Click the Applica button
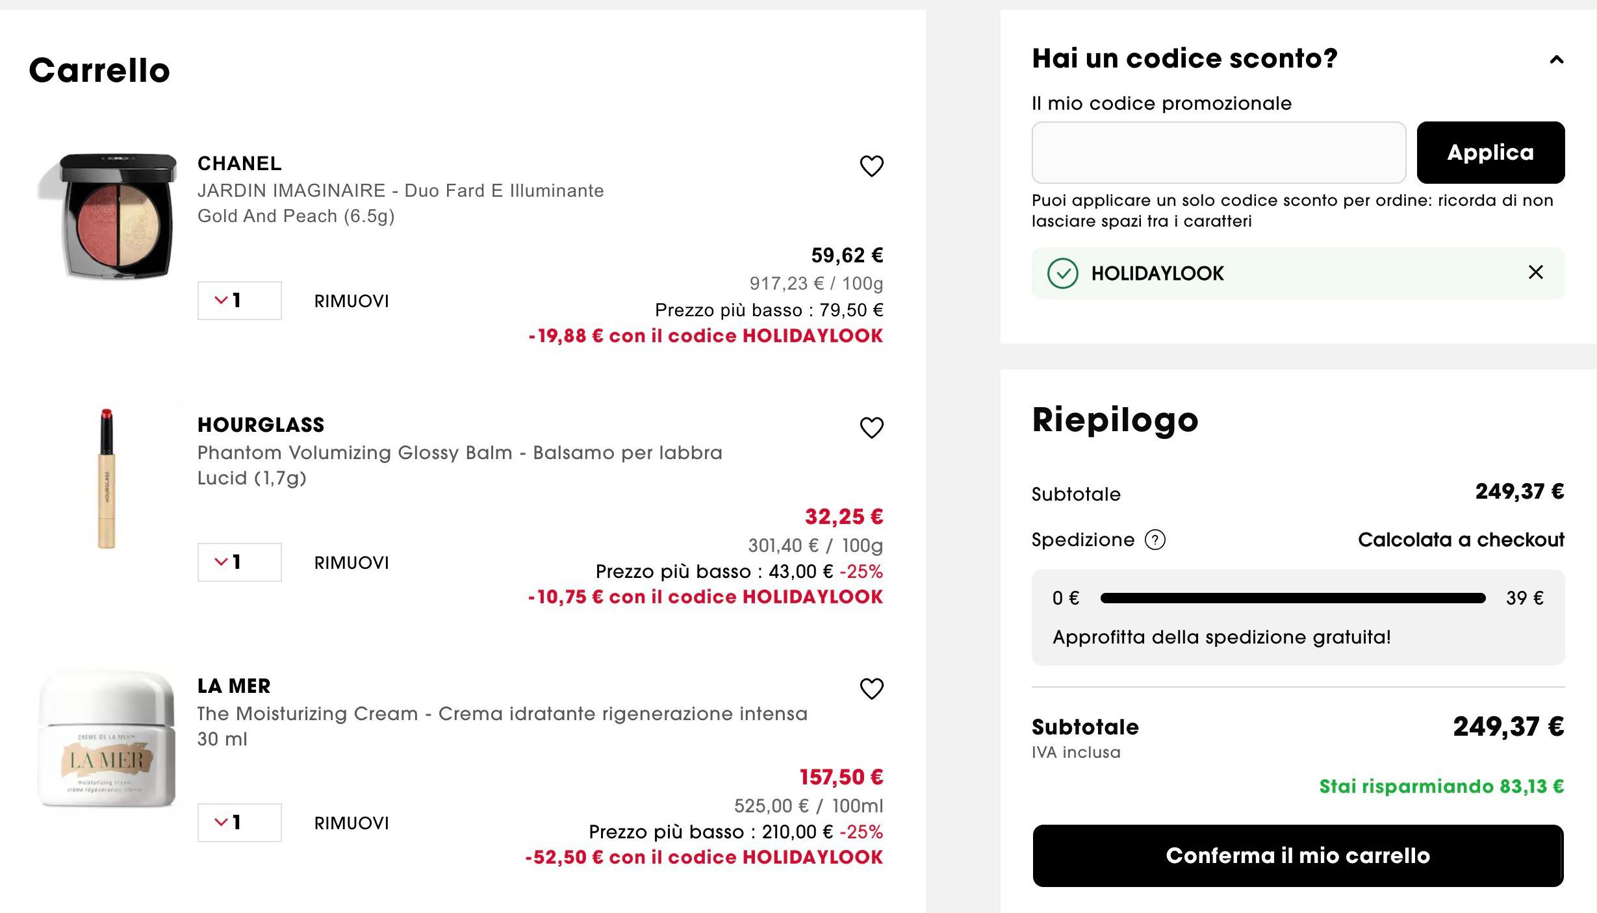 click(x=1490, y=153)
